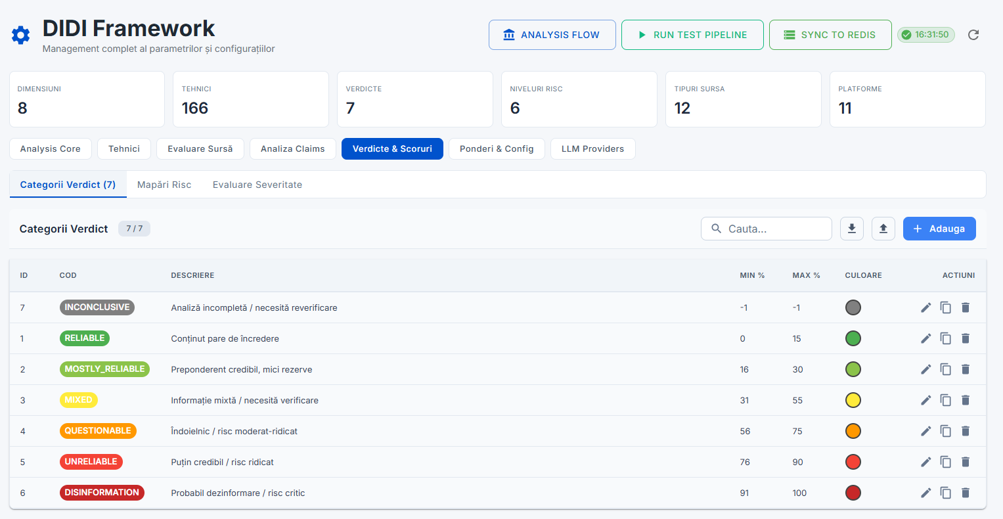Click the 'Îndoielnic / risc moderat-ridicat' description
Viewport: 1003px width, 519px height.
tap(234, 431)
